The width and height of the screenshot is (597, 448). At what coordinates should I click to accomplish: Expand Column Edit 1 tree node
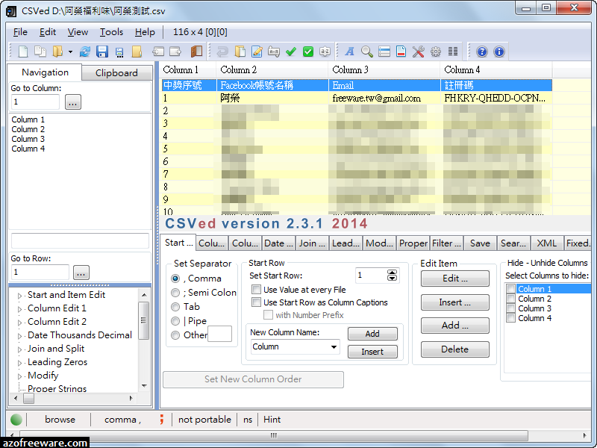(x=20, y=309)
